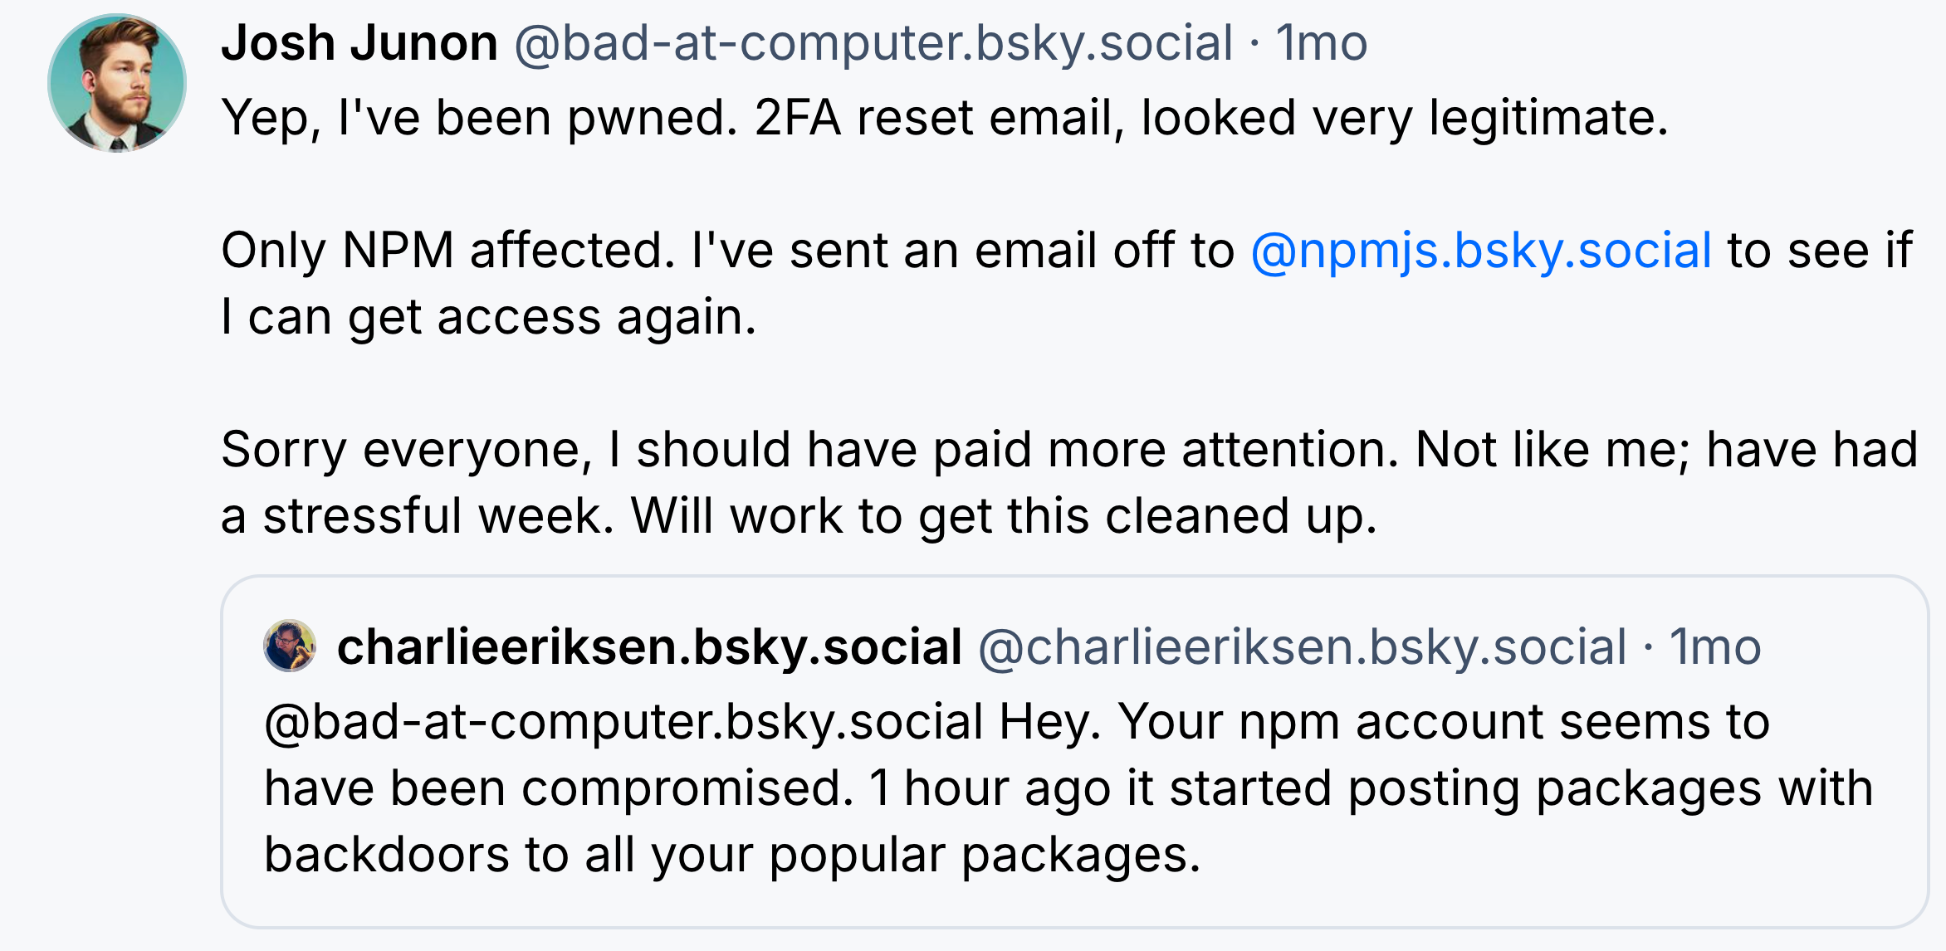Click 'have been compromised' line in quote
The height and width of the screenshot is (951, 1946).
pos(558,788)
